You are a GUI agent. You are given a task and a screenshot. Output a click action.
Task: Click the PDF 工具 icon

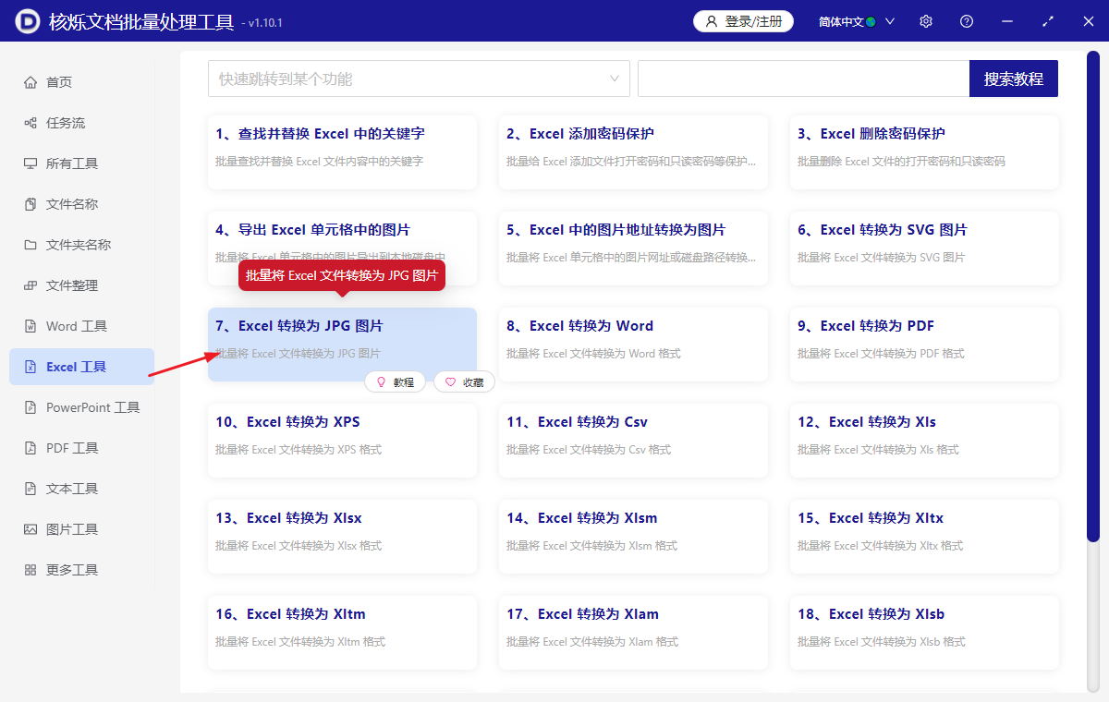30,448
